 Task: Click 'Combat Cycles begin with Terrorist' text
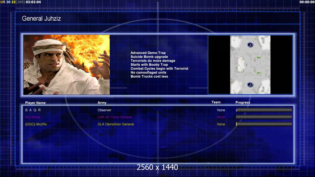160,68
